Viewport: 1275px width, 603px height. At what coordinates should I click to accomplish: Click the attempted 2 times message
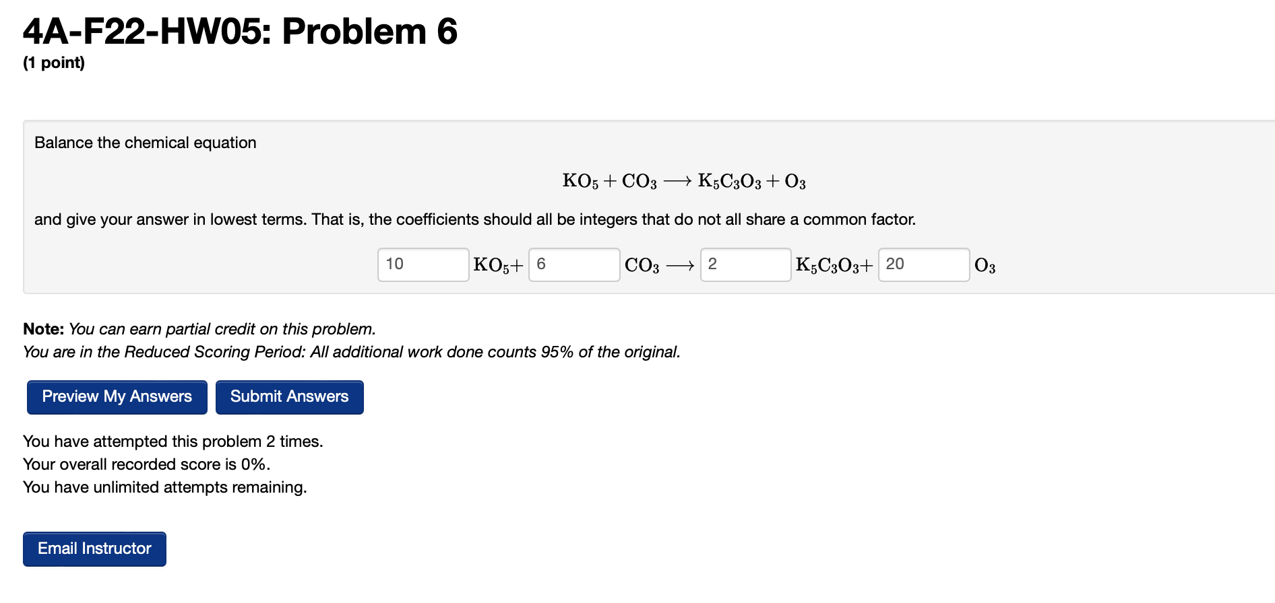tap(173, 441)
